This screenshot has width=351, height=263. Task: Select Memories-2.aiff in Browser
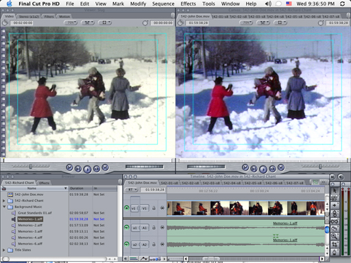point(30,225)
